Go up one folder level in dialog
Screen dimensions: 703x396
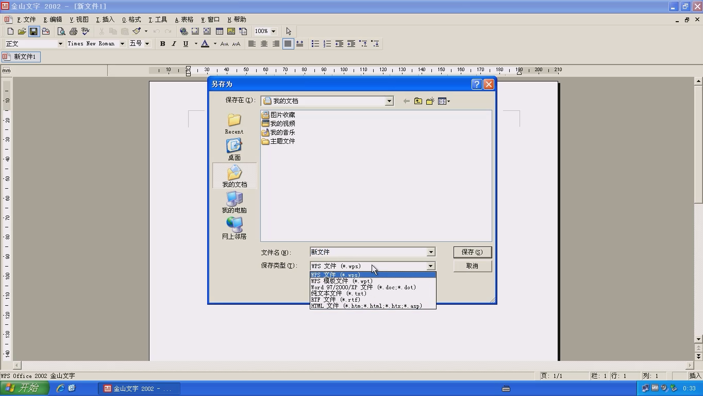coord(418,101)
